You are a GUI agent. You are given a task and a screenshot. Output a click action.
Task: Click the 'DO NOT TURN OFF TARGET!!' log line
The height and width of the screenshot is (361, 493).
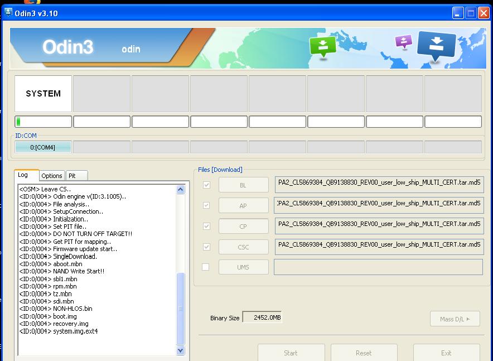tap(76, 234)
